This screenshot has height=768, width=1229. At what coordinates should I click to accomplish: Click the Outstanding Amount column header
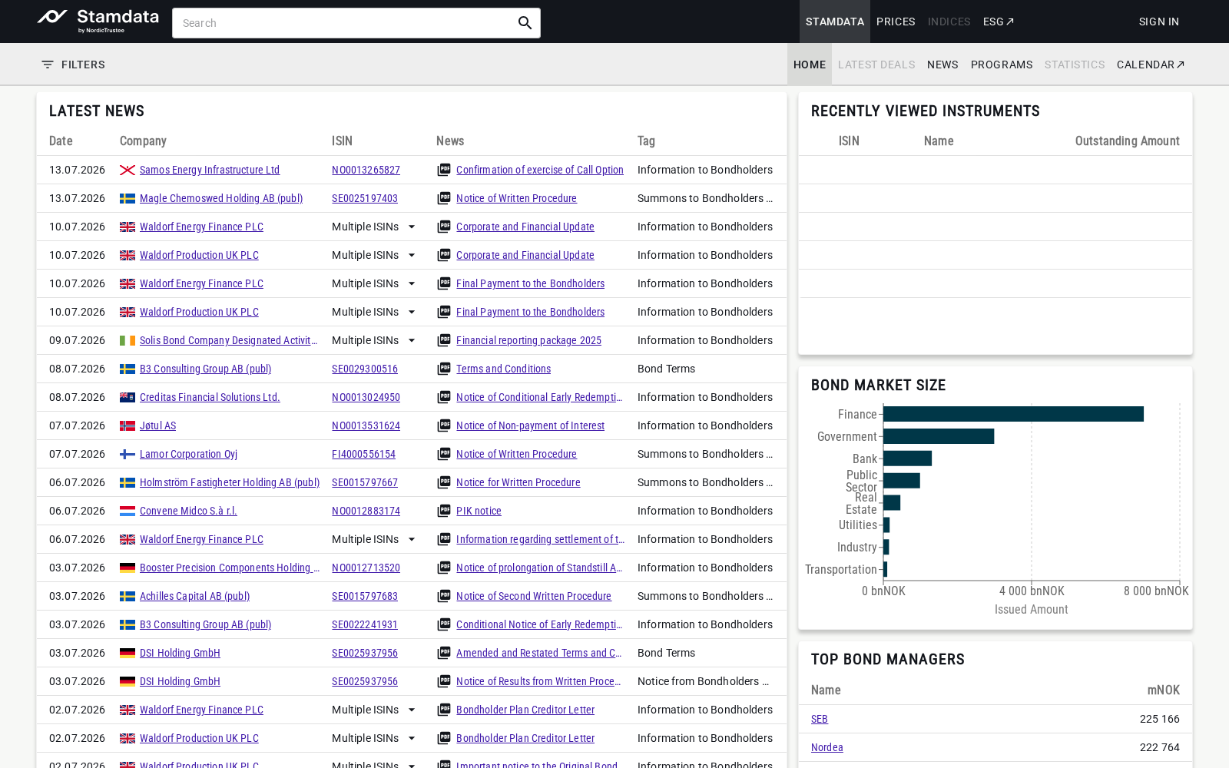[1127, 141]
